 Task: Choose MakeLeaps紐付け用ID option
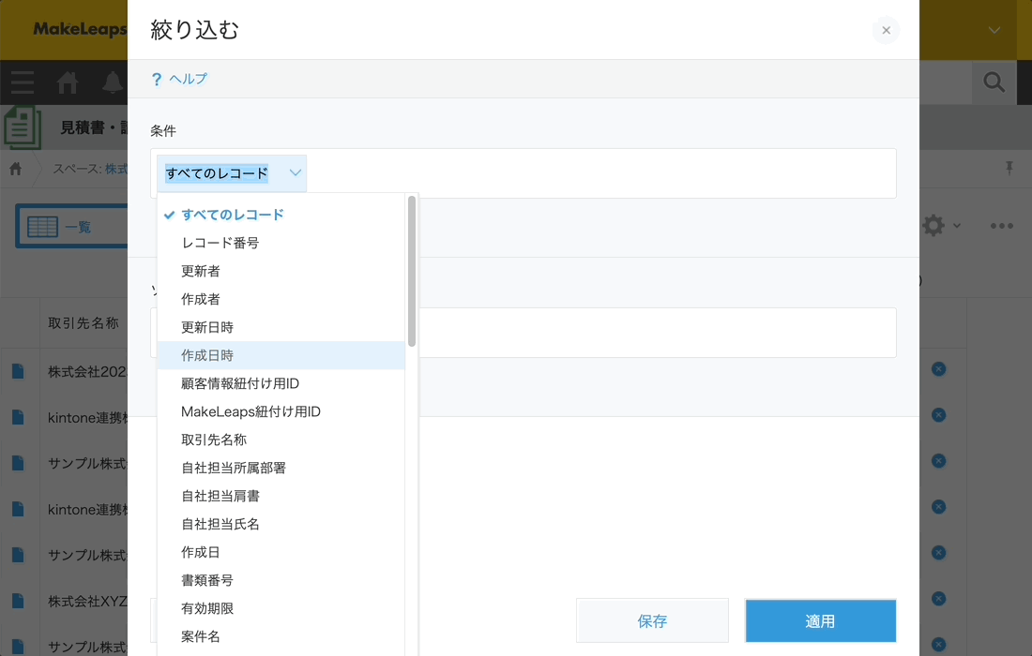tap(281, 412)
